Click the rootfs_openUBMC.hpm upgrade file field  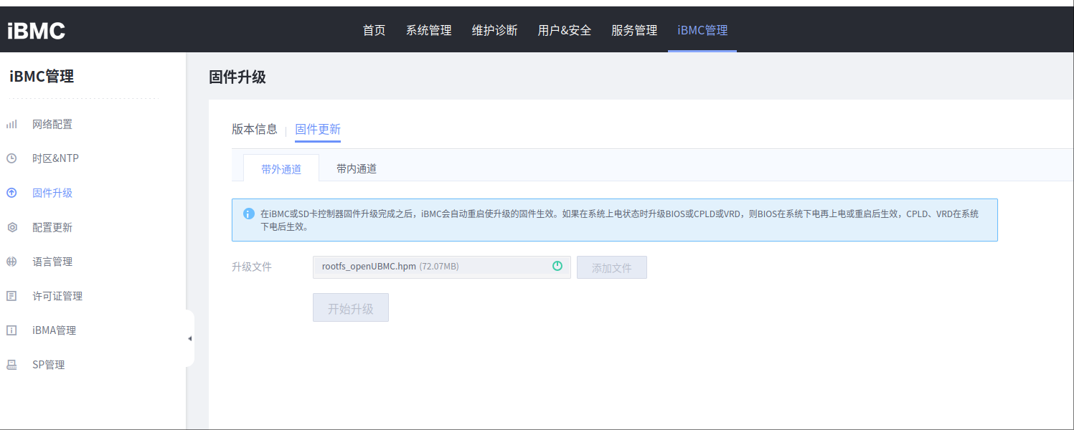[430, 267]
